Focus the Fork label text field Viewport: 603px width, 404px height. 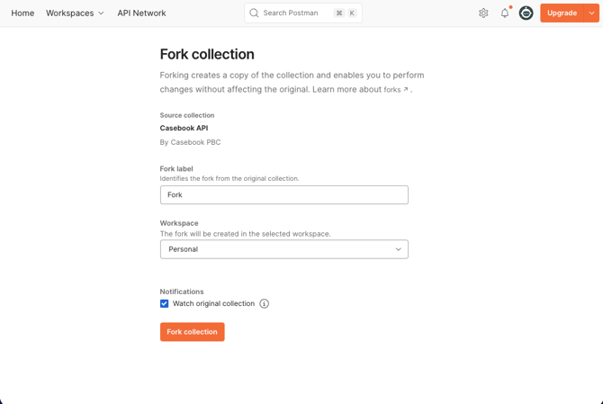[x=283, y=195]
